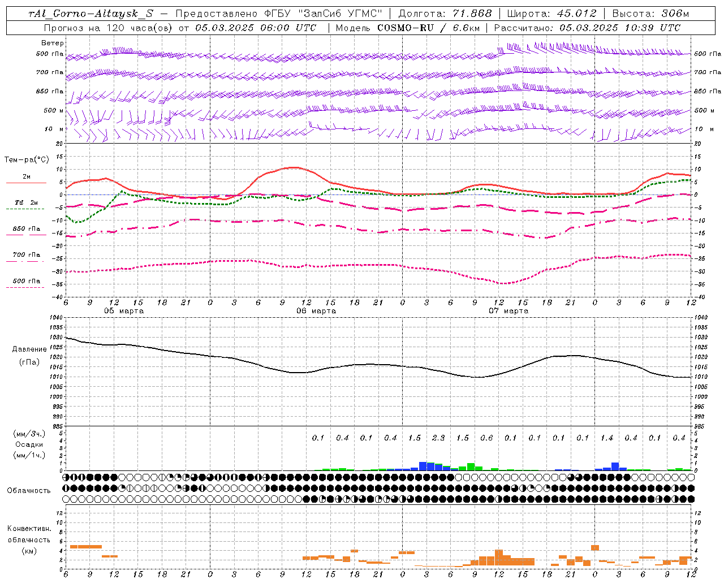Click the Прогноз на 120 часа(ов) text
Image resolution: width=724 pixels, height=579 pixels.
coord(109,28)
